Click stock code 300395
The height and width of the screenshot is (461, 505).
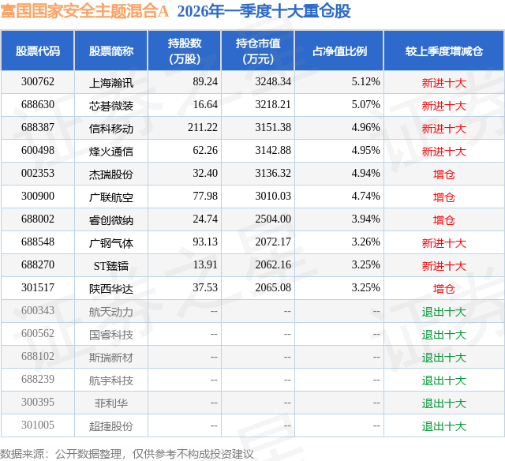pyautogui.click(x=38, y=402)
